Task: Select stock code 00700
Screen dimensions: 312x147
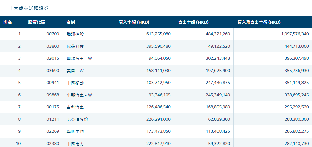Action: click(x=53, y=34)
